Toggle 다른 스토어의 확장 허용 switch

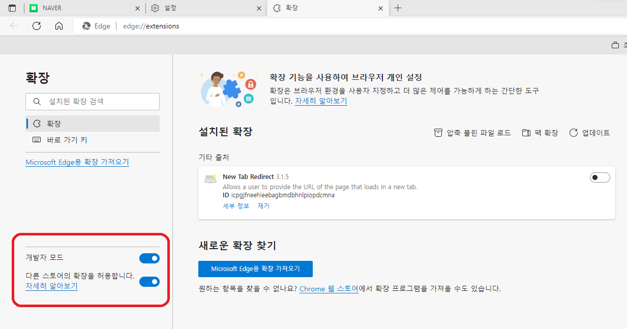pyautogui.click(x=150, y=281)
